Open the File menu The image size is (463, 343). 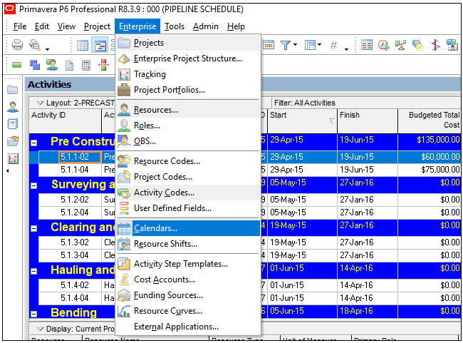point(20,26)
